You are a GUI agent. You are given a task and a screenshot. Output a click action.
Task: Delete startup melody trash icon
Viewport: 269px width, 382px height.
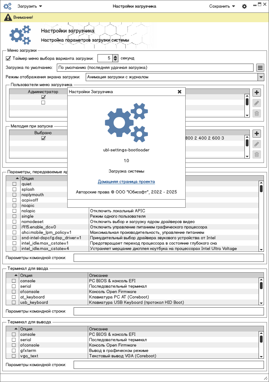coord(256,154)
